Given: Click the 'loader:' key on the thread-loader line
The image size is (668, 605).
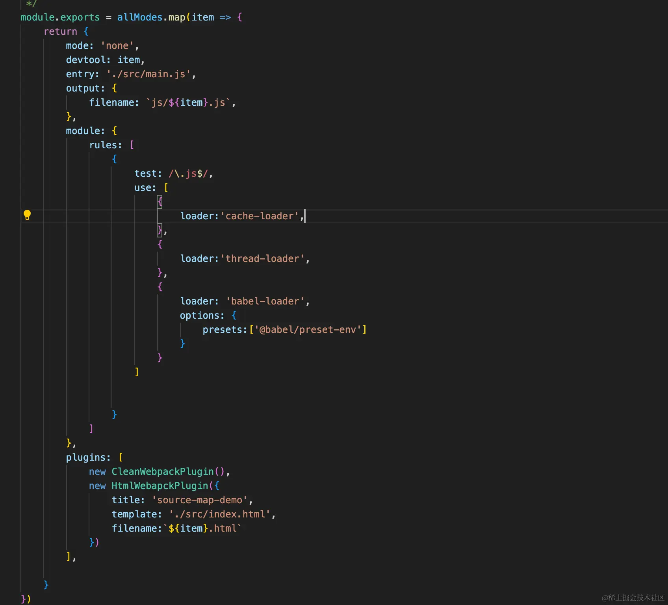Looking at the screenshot, I should [x=199, y=259].
